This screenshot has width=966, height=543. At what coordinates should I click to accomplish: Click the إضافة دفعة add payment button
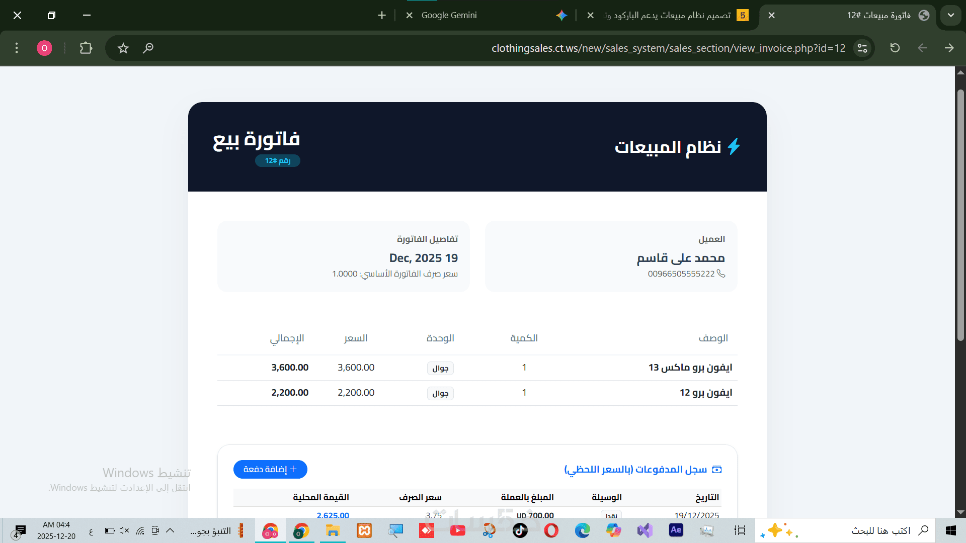click(270, 469)
